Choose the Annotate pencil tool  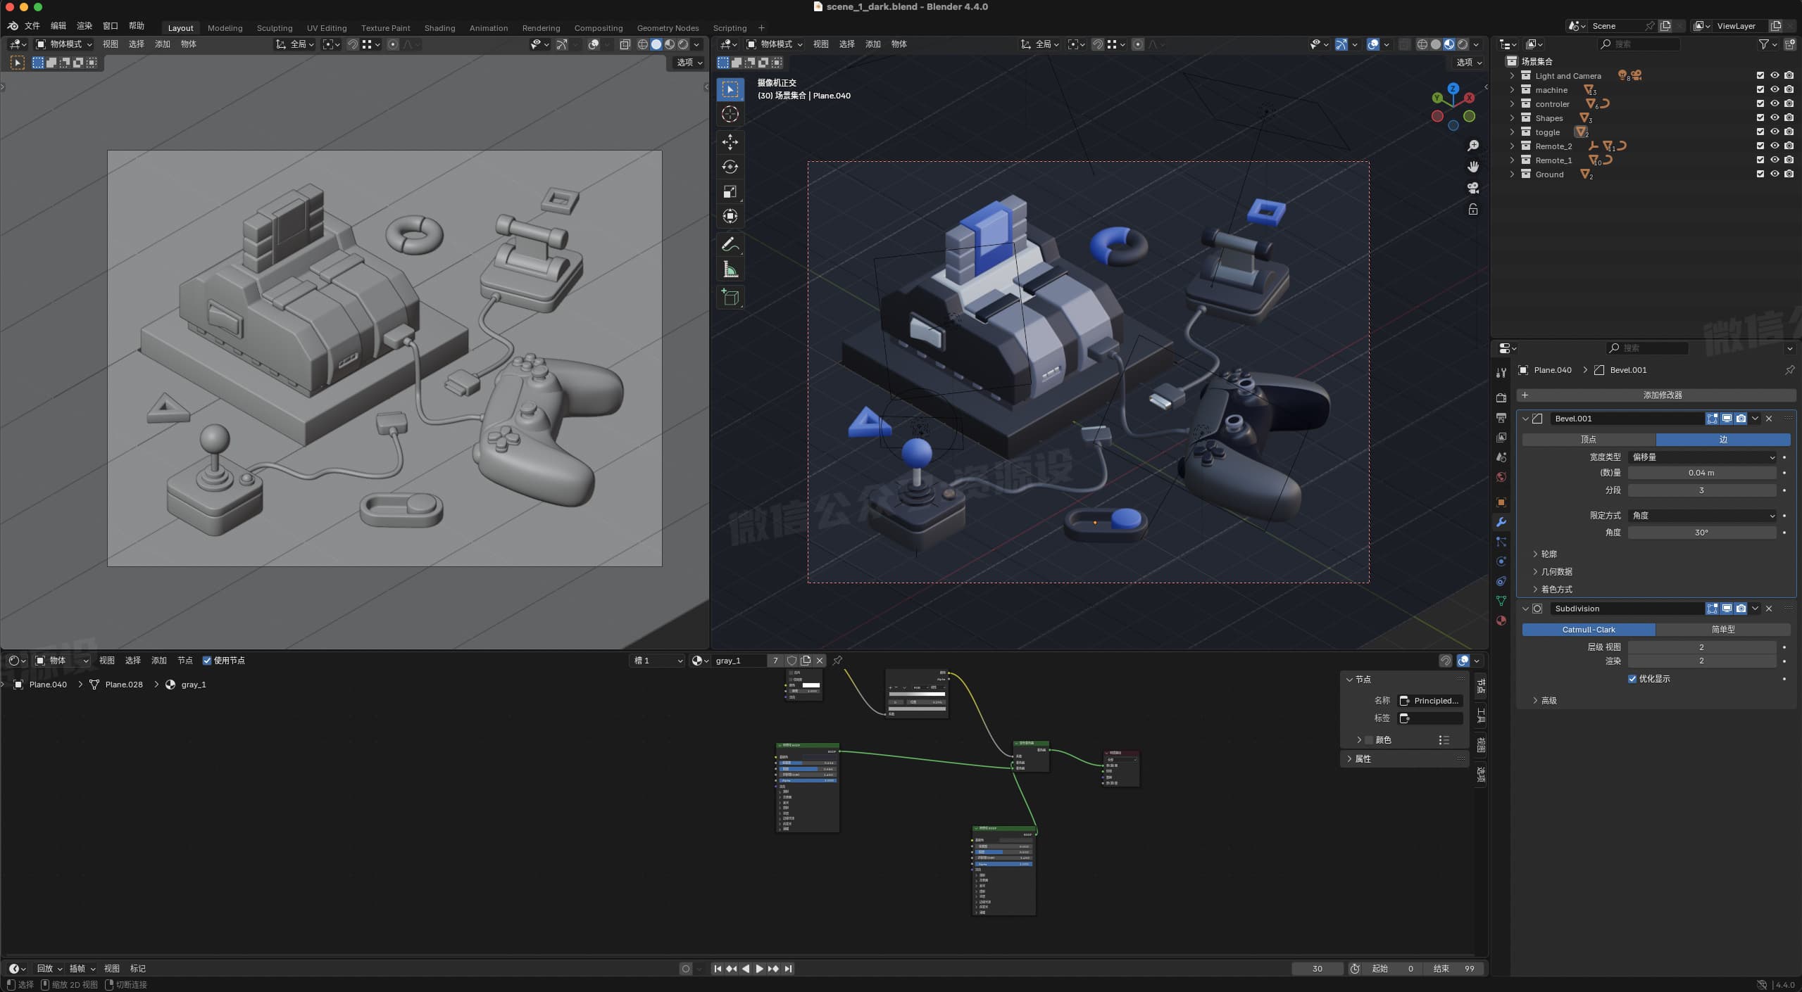click(x=730, y=244)
